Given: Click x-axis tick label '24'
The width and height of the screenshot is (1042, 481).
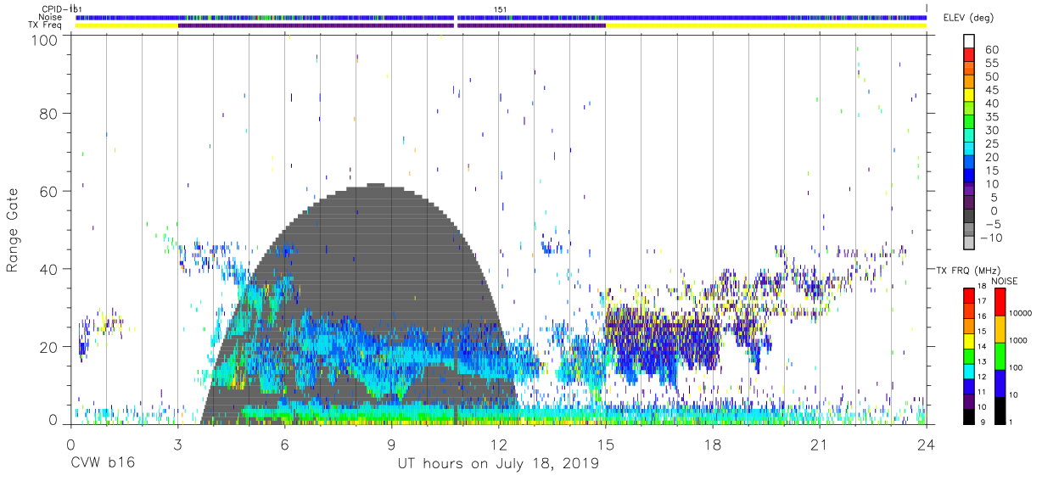Looking at the screenshot, I should [x=927, y=445].
